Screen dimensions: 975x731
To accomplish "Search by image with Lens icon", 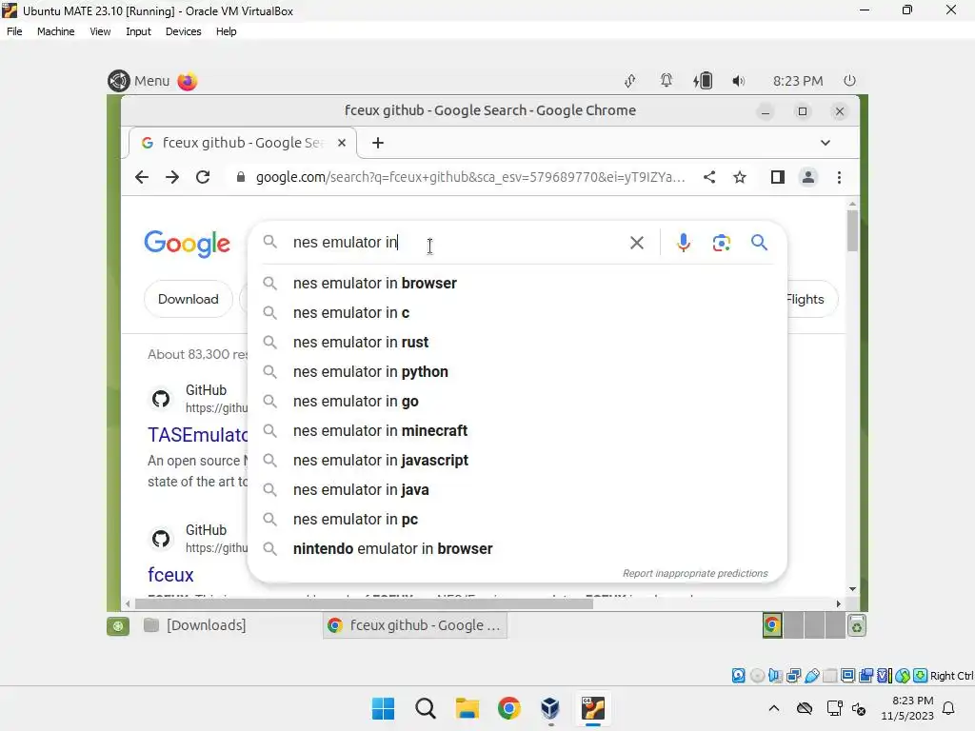I will click(722, 243).
